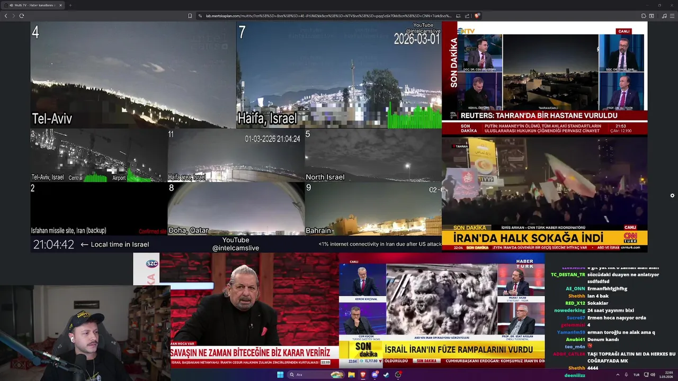The height and width of the screenshot is (381, 678).
Task: Click chat username Anubi41
Action: 575,340
